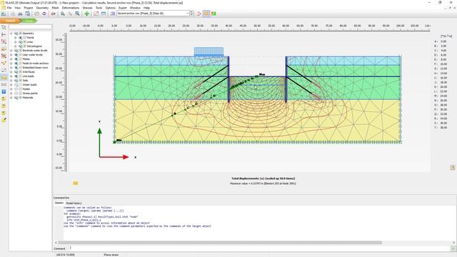Image resolution: width=457 pixels, height=257 pixels.
Task: Click the purple ring toolbar icon
Action: pos(44,14)
